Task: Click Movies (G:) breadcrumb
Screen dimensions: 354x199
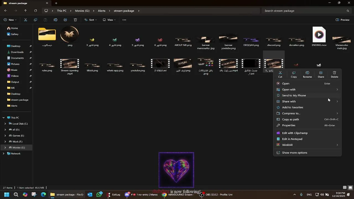Action: tap(82, 11)
